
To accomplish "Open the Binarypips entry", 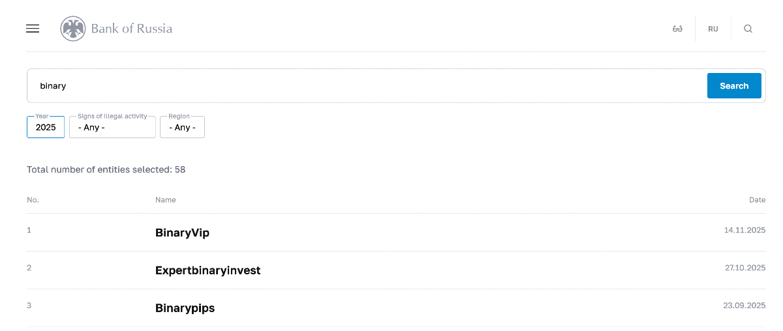I will click(185, 308).
